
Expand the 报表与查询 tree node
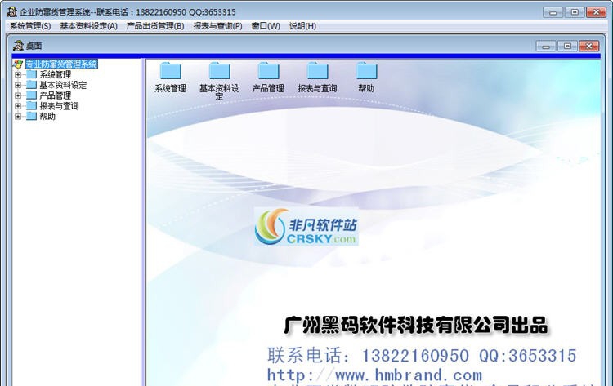point(18,106)
